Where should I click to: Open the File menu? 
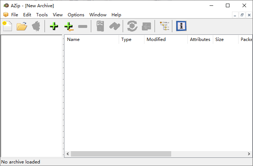point(14,15)
